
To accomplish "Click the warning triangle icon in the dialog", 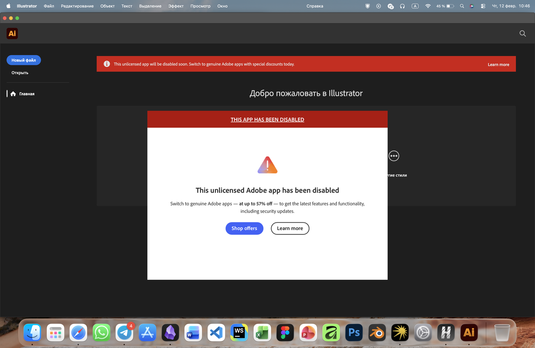I will (267, 165).
